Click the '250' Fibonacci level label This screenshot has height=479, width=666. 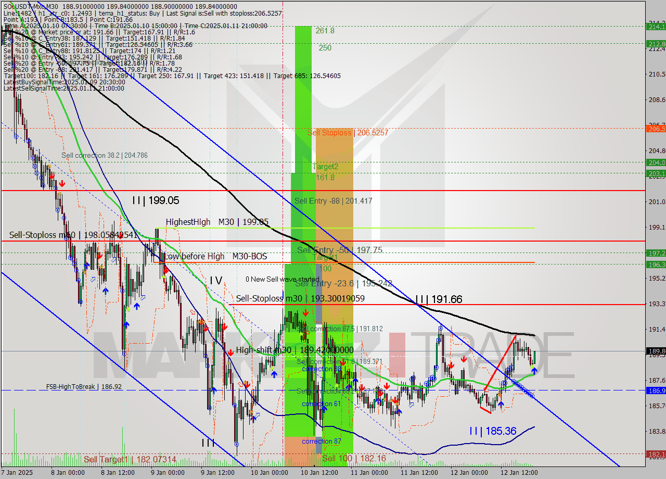325,48
